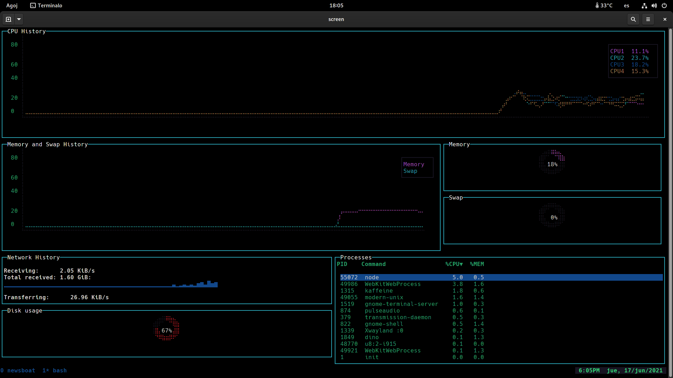The height and width of the screenshot is (378, 673).
Task: Open the Agoj activities menu
Action: pos(12,5)
